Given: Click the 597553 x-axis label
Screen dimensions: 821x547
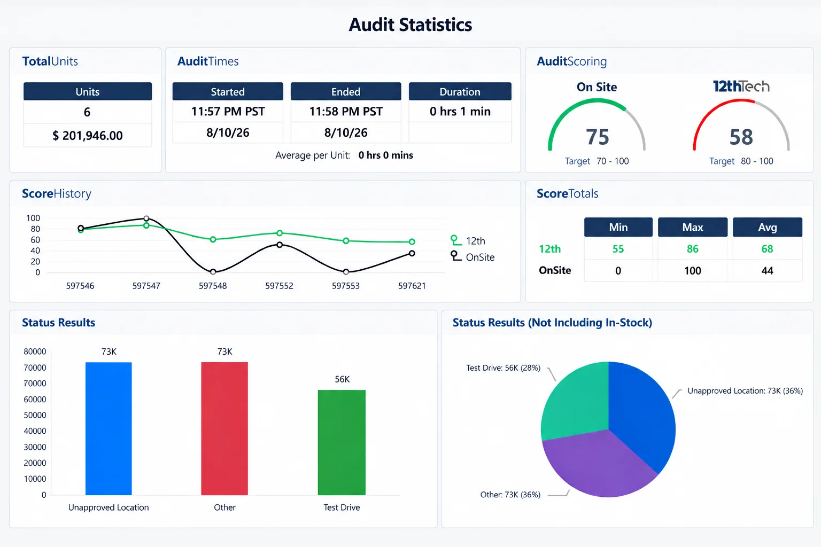Looking at the screenshot, I should click(346, 286).
